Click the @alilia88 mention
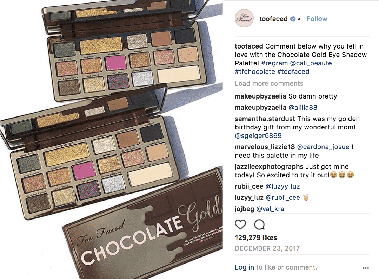379x279 pixels. [x=302, y=108]
